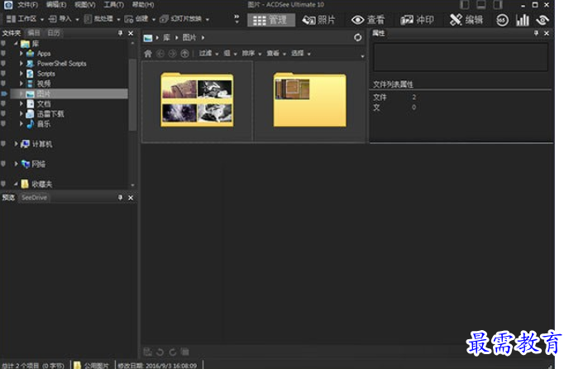Viewport: 569px width, 369px height.
Task: Click the folder tree vertical scrollbar
Action: point(132,94)
